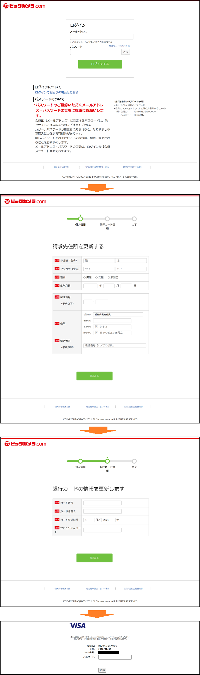The image size is (200, 675).
Task: Click the 完了 step circle on the address page
Action: pos(134,219)
